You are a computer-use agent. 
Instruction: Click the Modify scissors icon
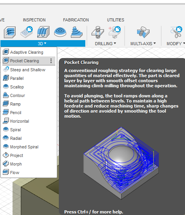(176, 32)
